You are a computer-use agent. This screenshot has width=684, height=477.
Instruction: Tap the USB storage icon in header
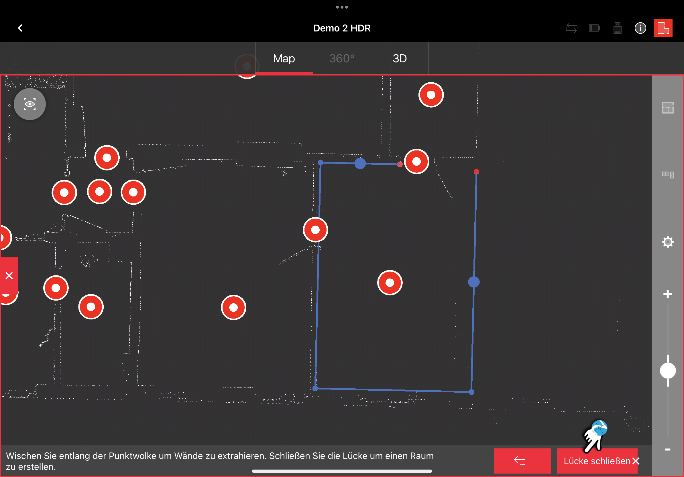point(617,28)
